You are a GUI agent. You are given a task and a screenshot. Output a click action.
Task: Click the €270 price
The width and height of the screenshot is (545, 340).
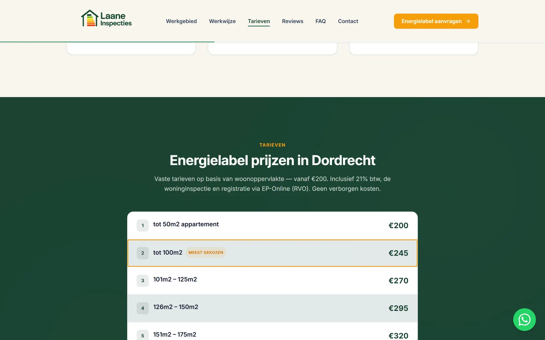(398, 280)
